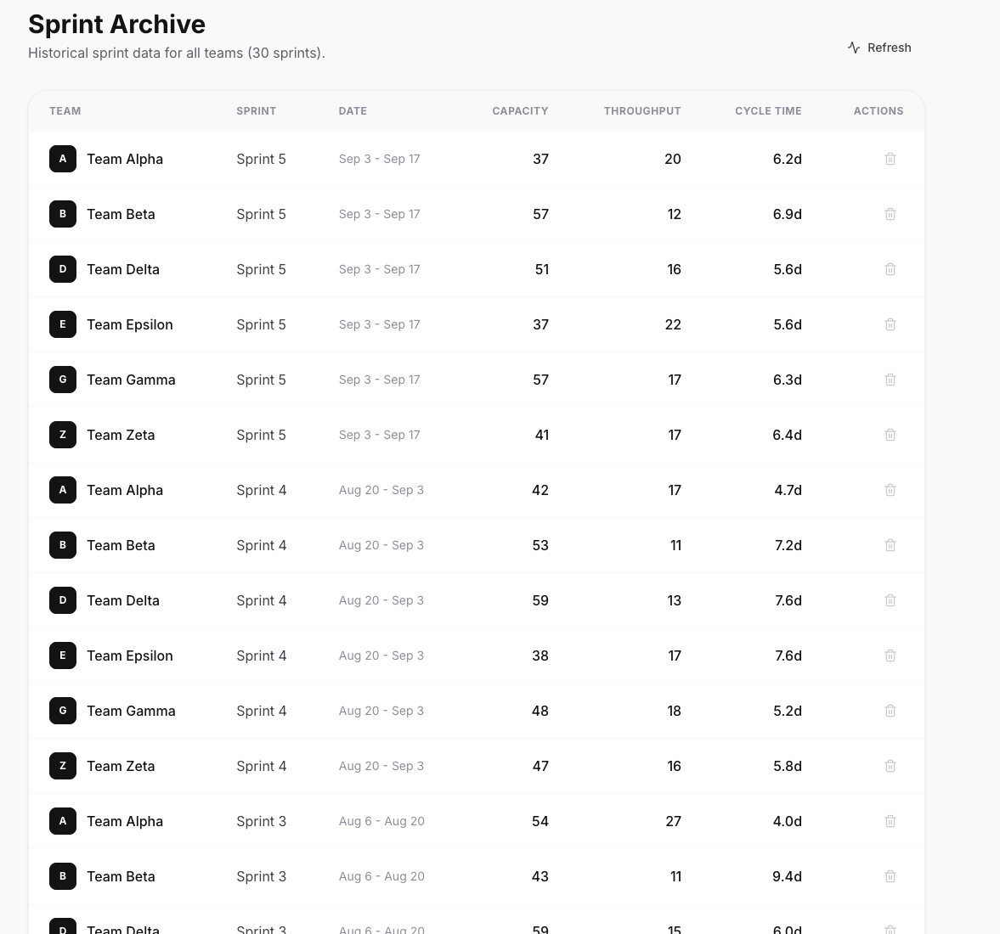This screenshot has width=1000, height=934.
Task: Click the CYCLE TIME column header
Action: pyautogui.click(x=768, y=111)
